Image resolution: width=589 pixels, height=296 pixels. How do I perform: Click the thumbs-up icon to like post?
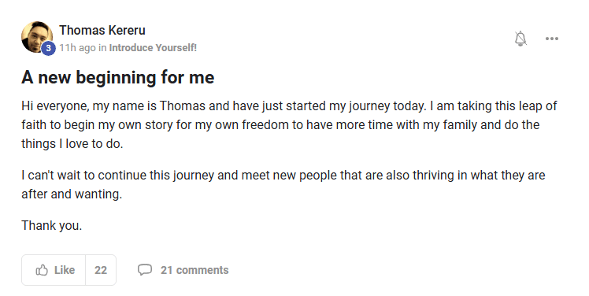pyautogui.click(x=42, y=270)
